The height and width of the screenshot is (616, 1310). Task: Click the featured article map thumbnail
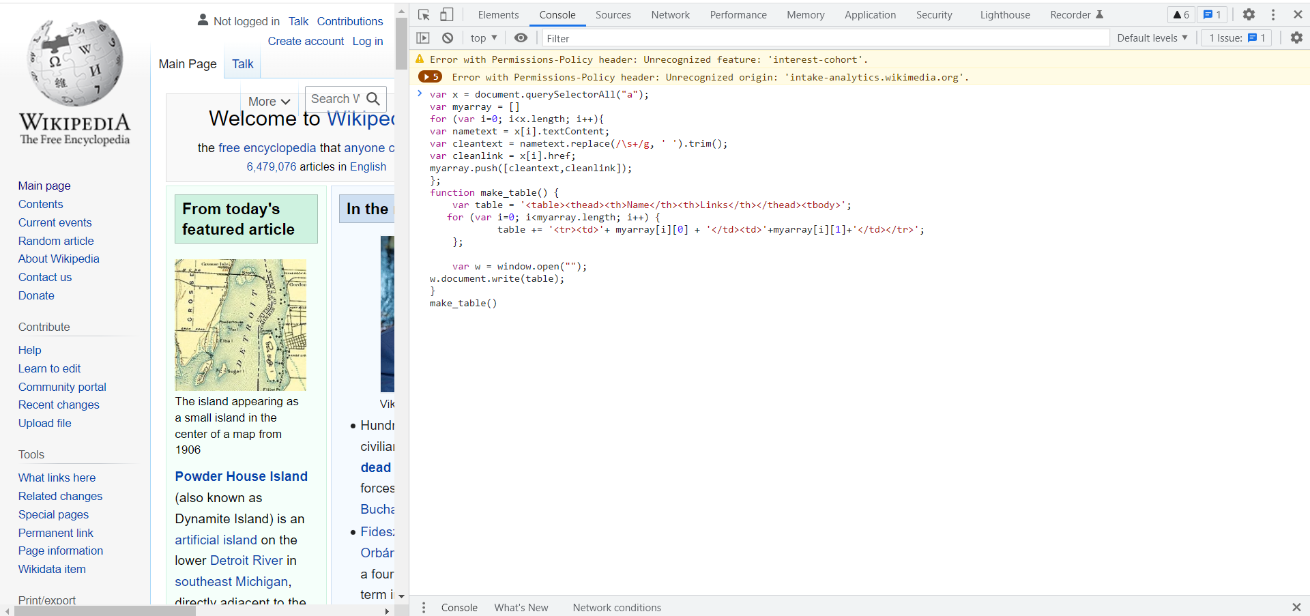pos(240,325)
